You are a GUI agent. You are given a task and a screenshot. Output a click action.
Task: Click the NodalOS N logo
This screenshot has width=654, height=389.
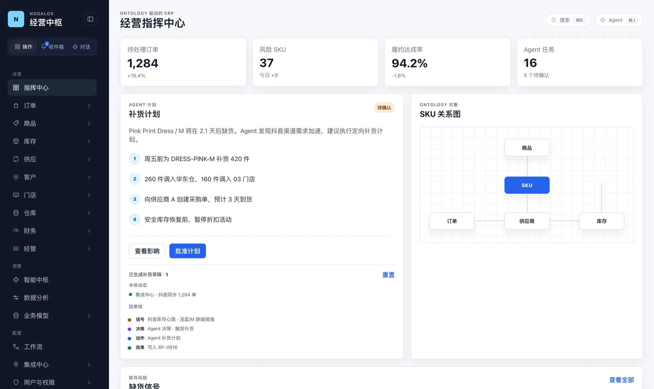[x=16, y=19]
